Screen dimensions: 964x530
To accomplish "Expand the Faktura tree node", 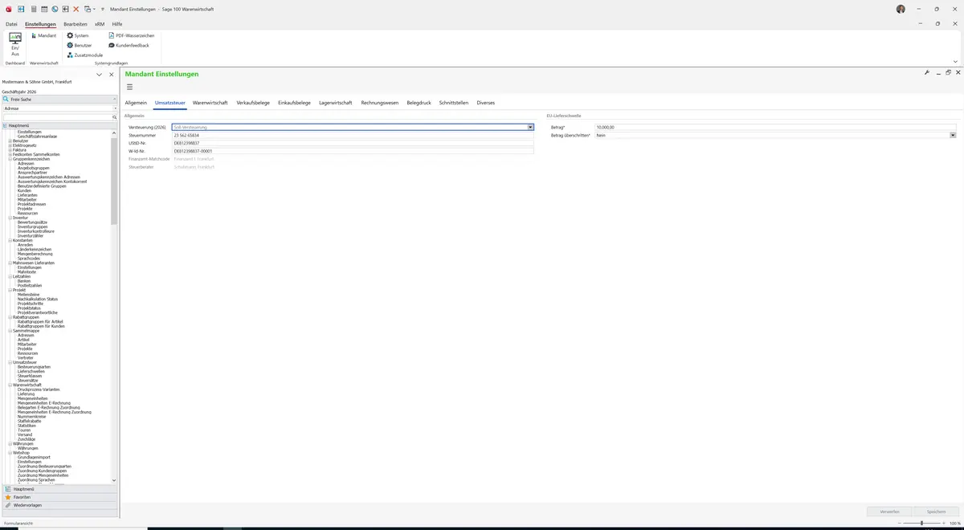I will click(x=10, y=150).
